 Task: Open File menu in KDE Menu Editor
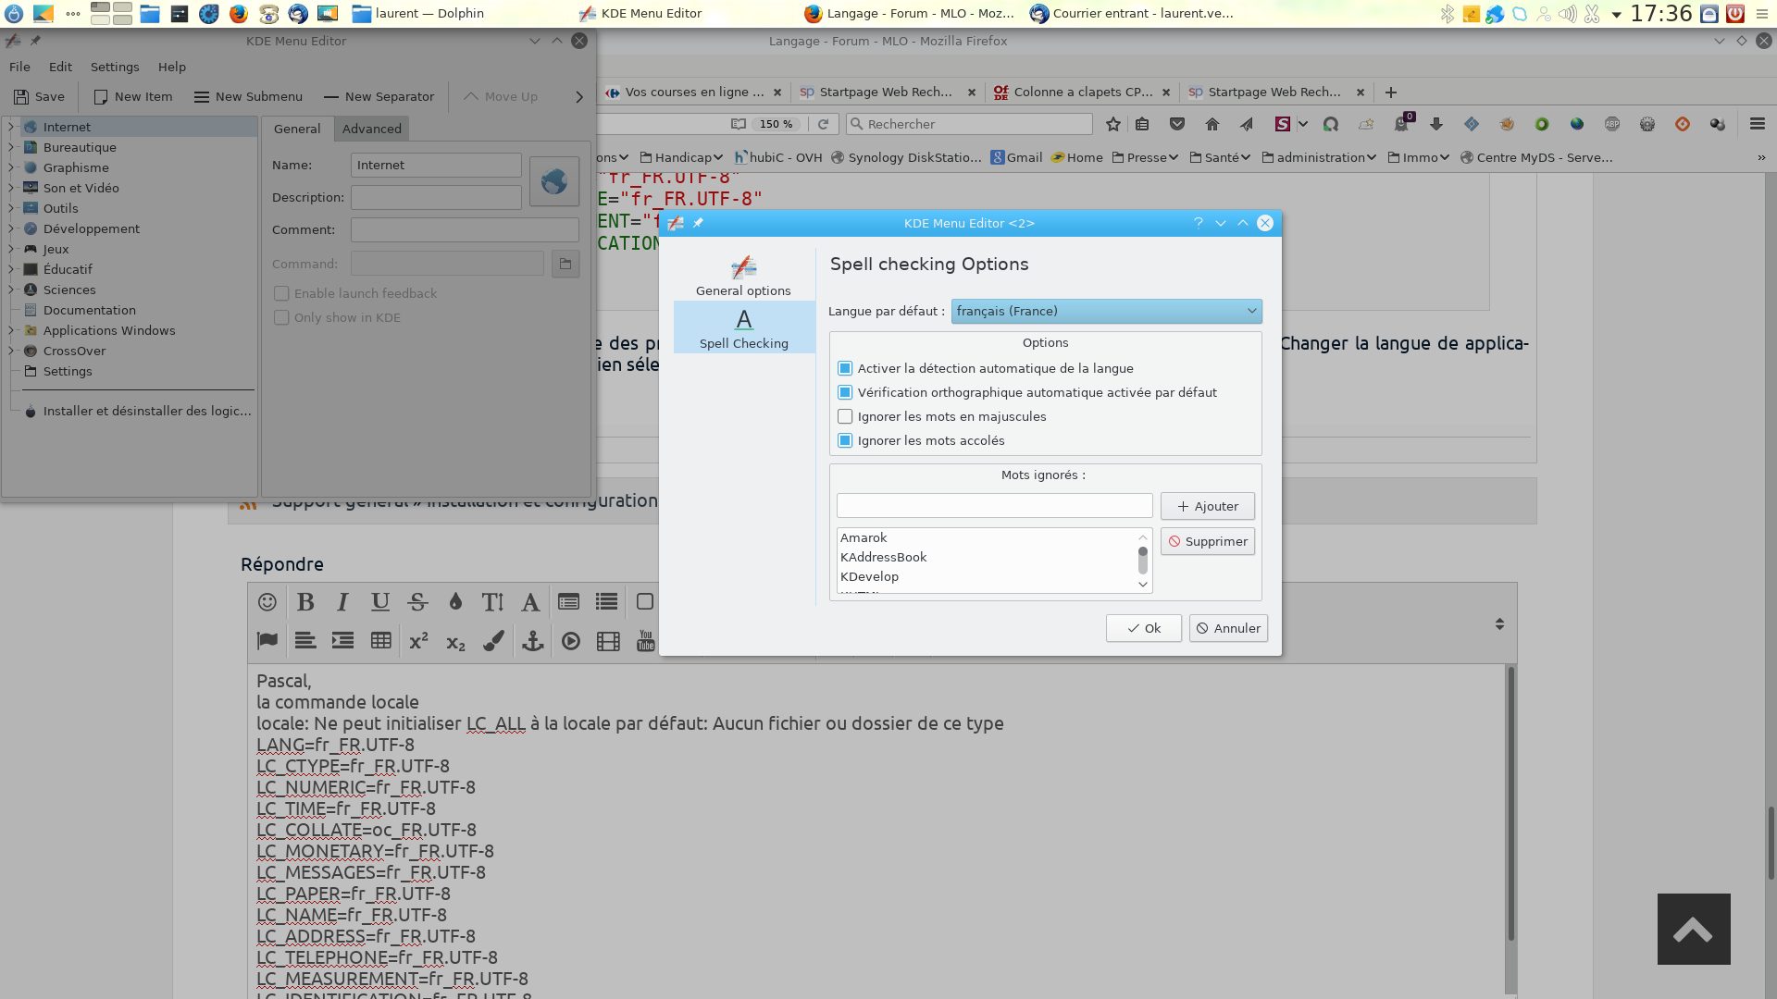(19, 67)
